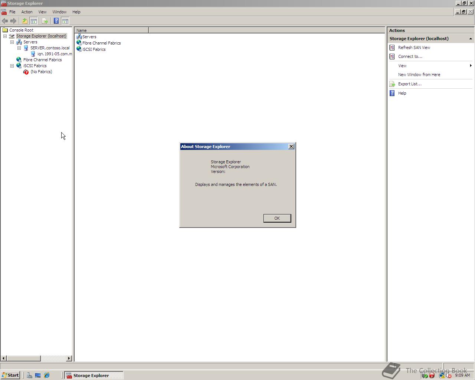Open the File menu

[x=12, y=12]
